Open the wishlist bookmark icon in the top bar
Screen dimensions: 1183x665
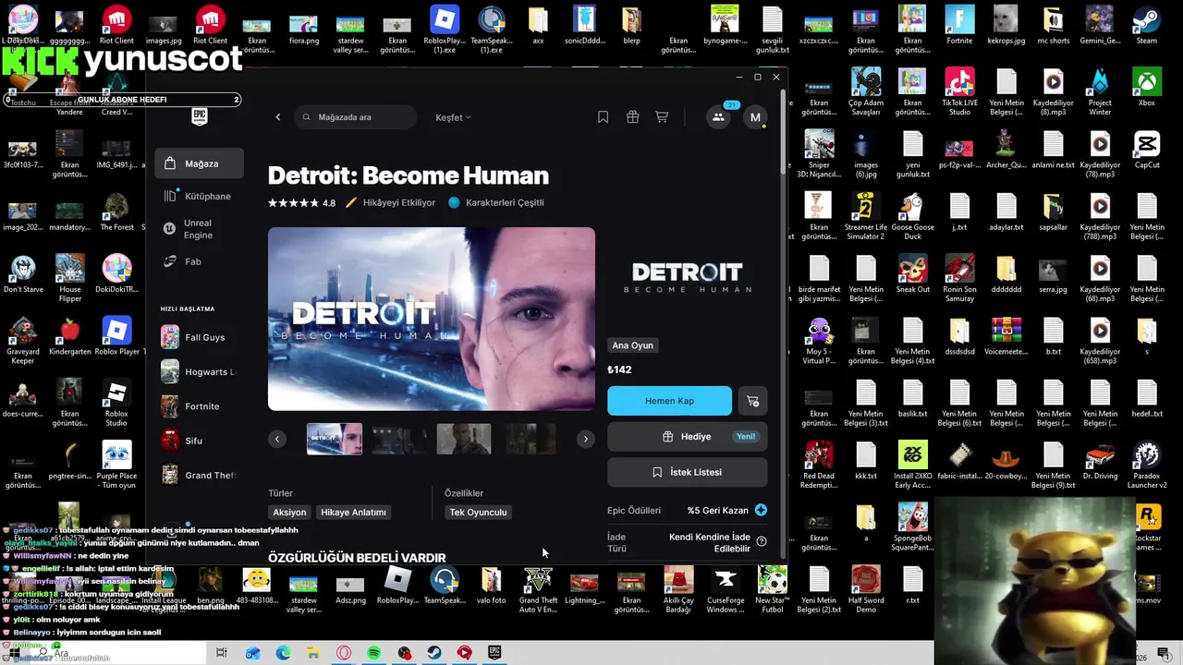[603, 117]
